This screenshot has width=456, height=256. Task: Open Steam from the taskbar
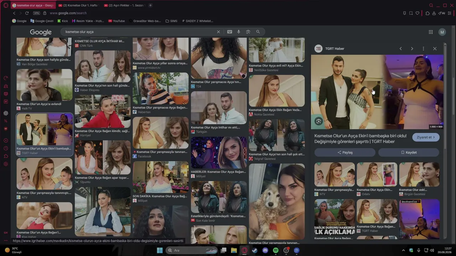tap(255, 250)
